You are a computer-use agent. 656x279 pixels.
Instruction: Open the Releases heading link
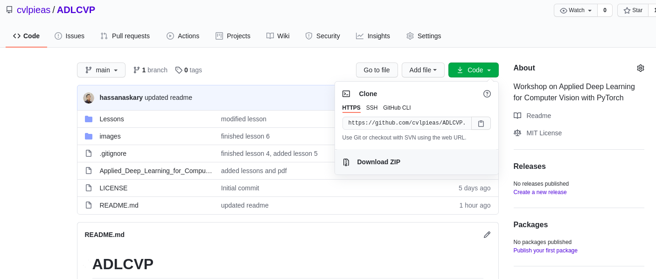[530, 167]
